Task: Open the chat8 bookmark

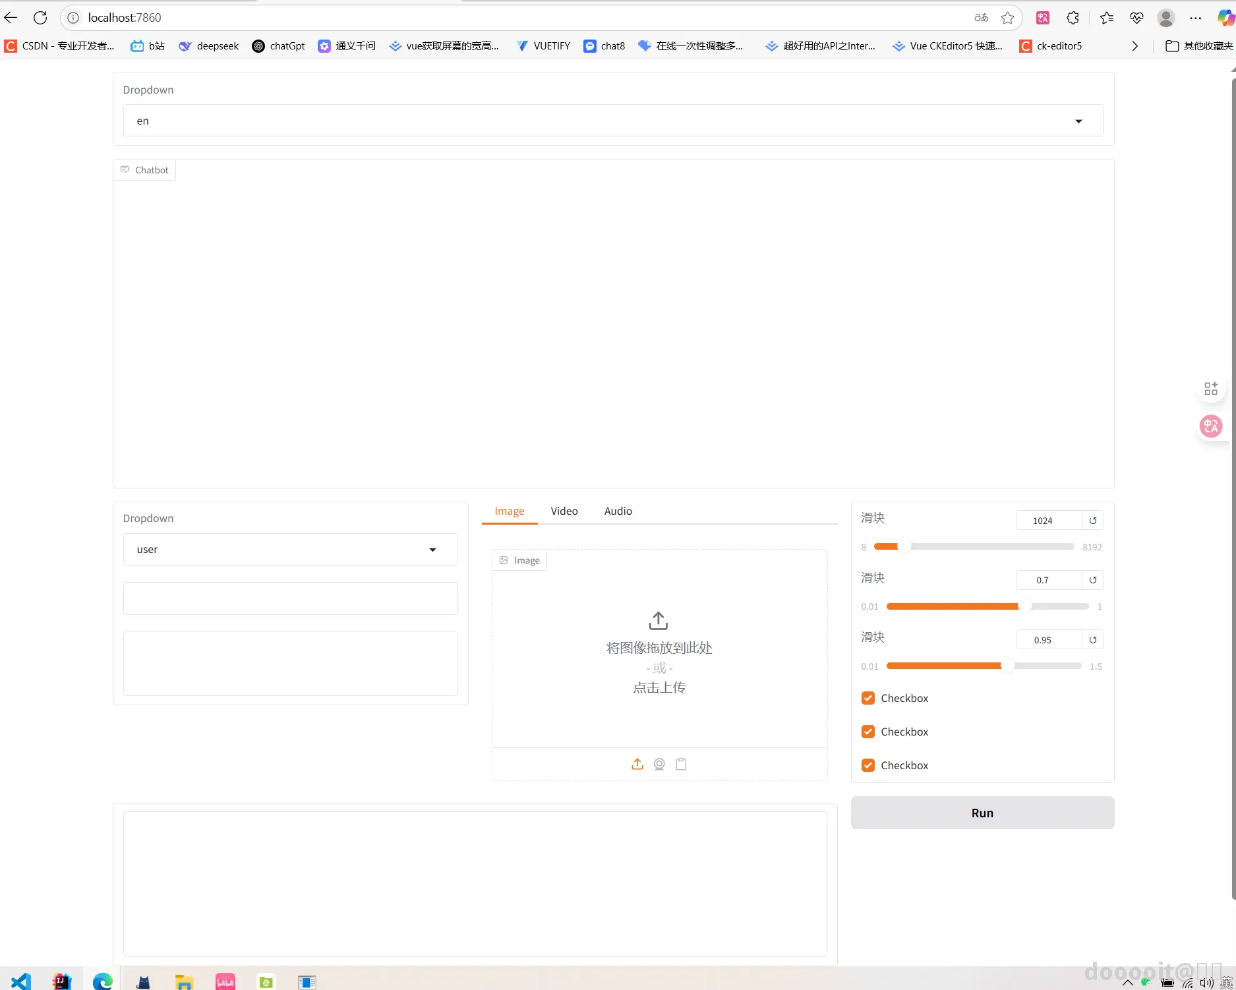Action: point(604,46)
